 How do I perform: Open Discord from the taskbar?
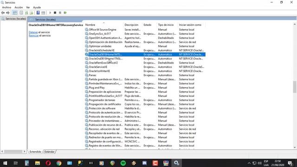click(144, 163)
